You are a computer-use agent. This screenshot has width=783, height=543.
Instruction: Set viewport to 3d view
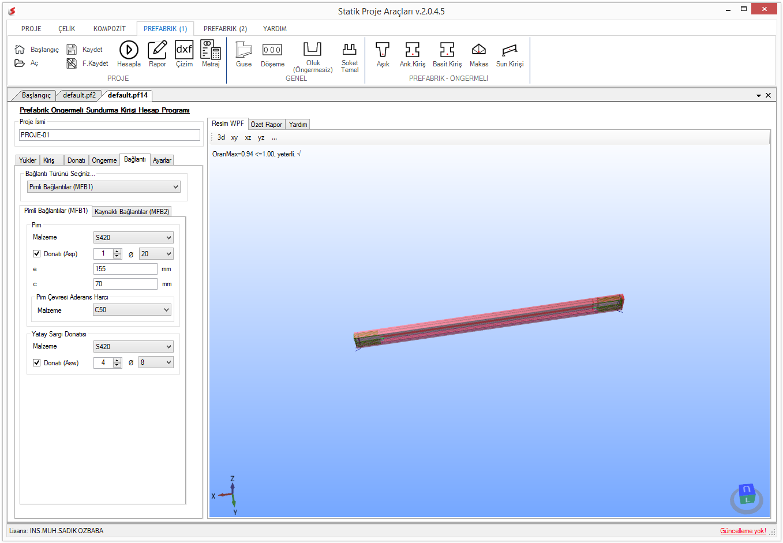(x=221, y=137)
